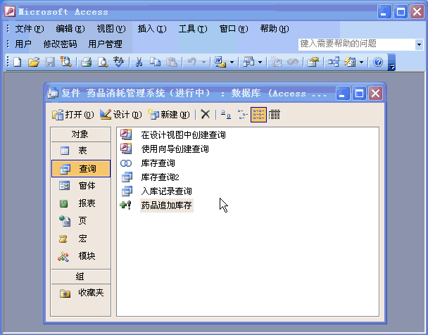Click the 对象 group header

[80, 134]
